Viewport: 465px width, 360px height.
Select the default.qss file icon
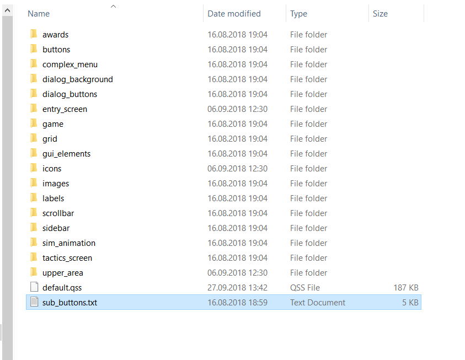(x=34, y=287)
